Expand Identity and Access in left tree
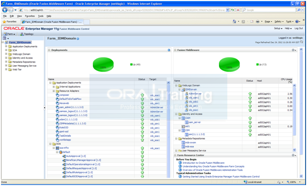Viewport: 307px width, 186px height. click(6, 58)
